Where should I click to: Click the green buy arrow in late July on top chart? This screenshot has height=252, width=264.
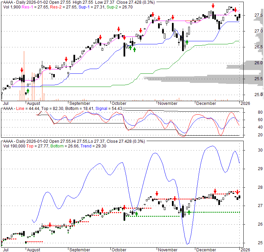click(28, 91)
